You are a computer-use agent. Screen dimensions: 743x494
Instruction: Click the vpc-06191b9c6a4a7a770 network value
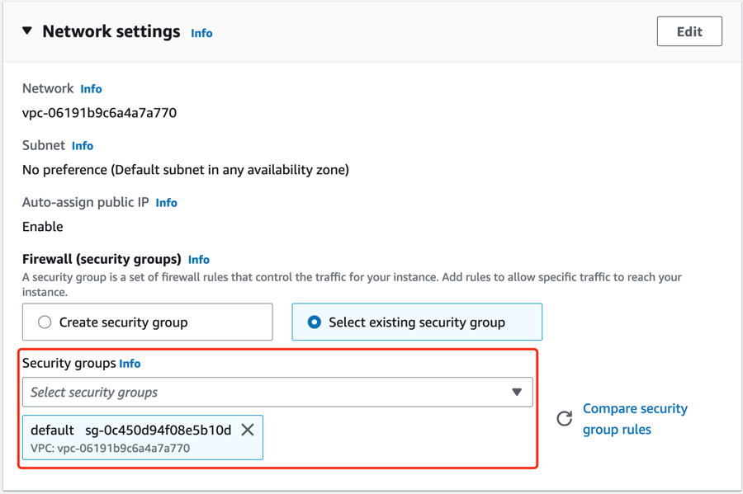[x=99, y=113]
